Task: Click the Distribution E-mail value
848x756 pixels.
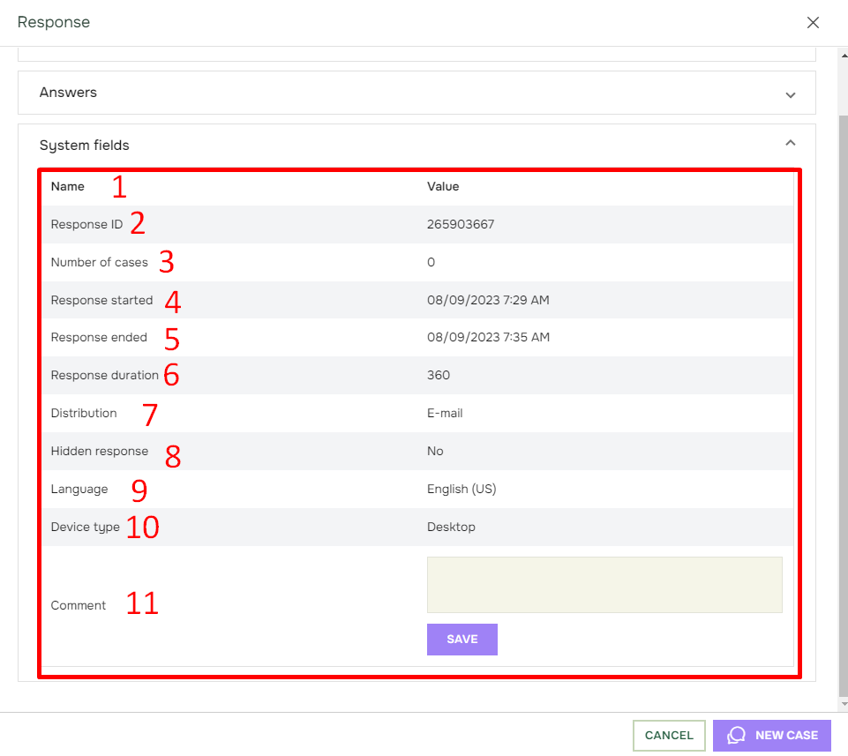Action: (445, 413)
